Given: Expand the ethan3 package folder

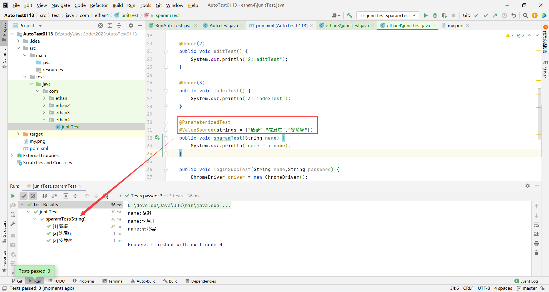Looking at the screenshot, I should coord(44,112).
